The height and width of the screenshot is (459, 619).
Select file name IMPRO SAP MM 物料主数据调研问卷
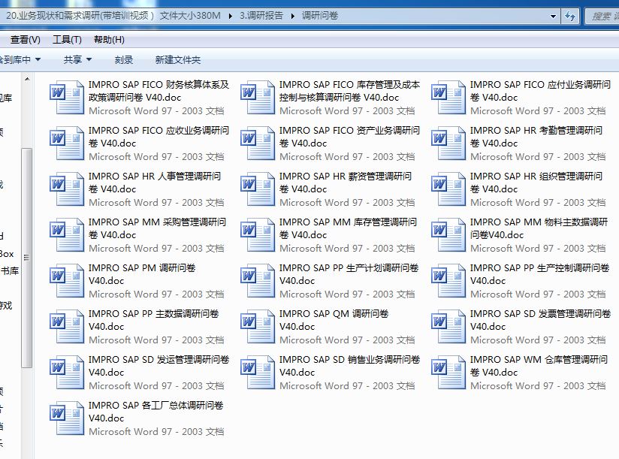(539, 228)
